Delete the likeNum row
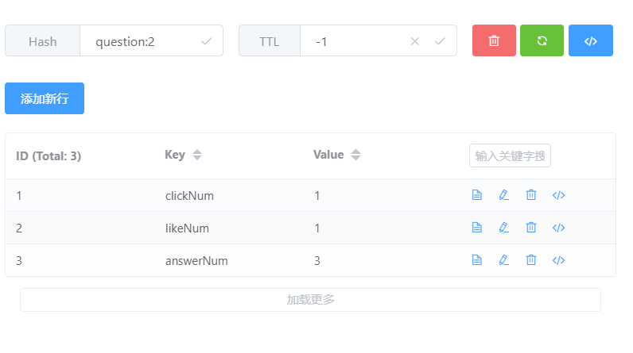This screenshot has height=353, width=633. click(530, 228)
